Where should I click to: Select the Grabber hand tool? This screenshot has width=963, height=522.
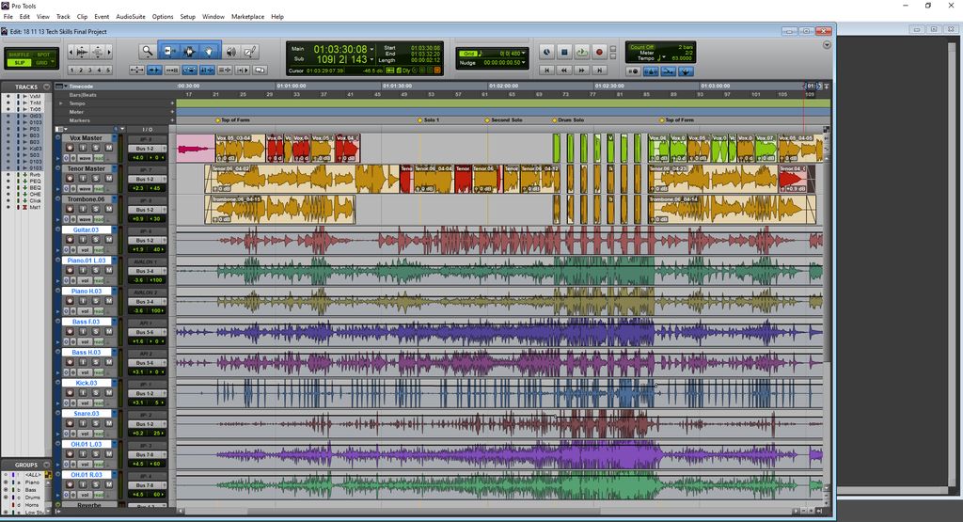tap(209, 52)
